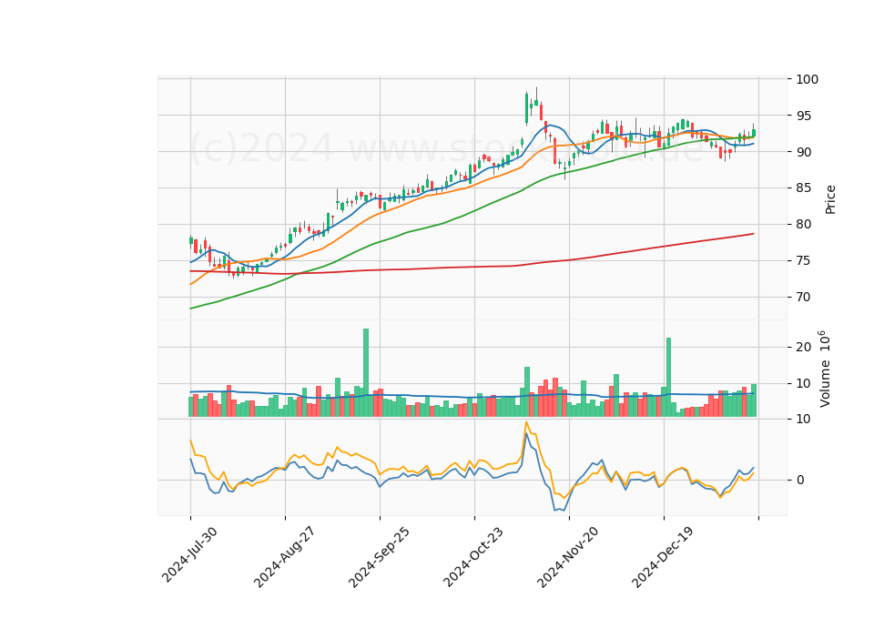This screenshot has height=628, width=874.
Task: Click the 20 volume axis tick label
Action: point(803,347)
